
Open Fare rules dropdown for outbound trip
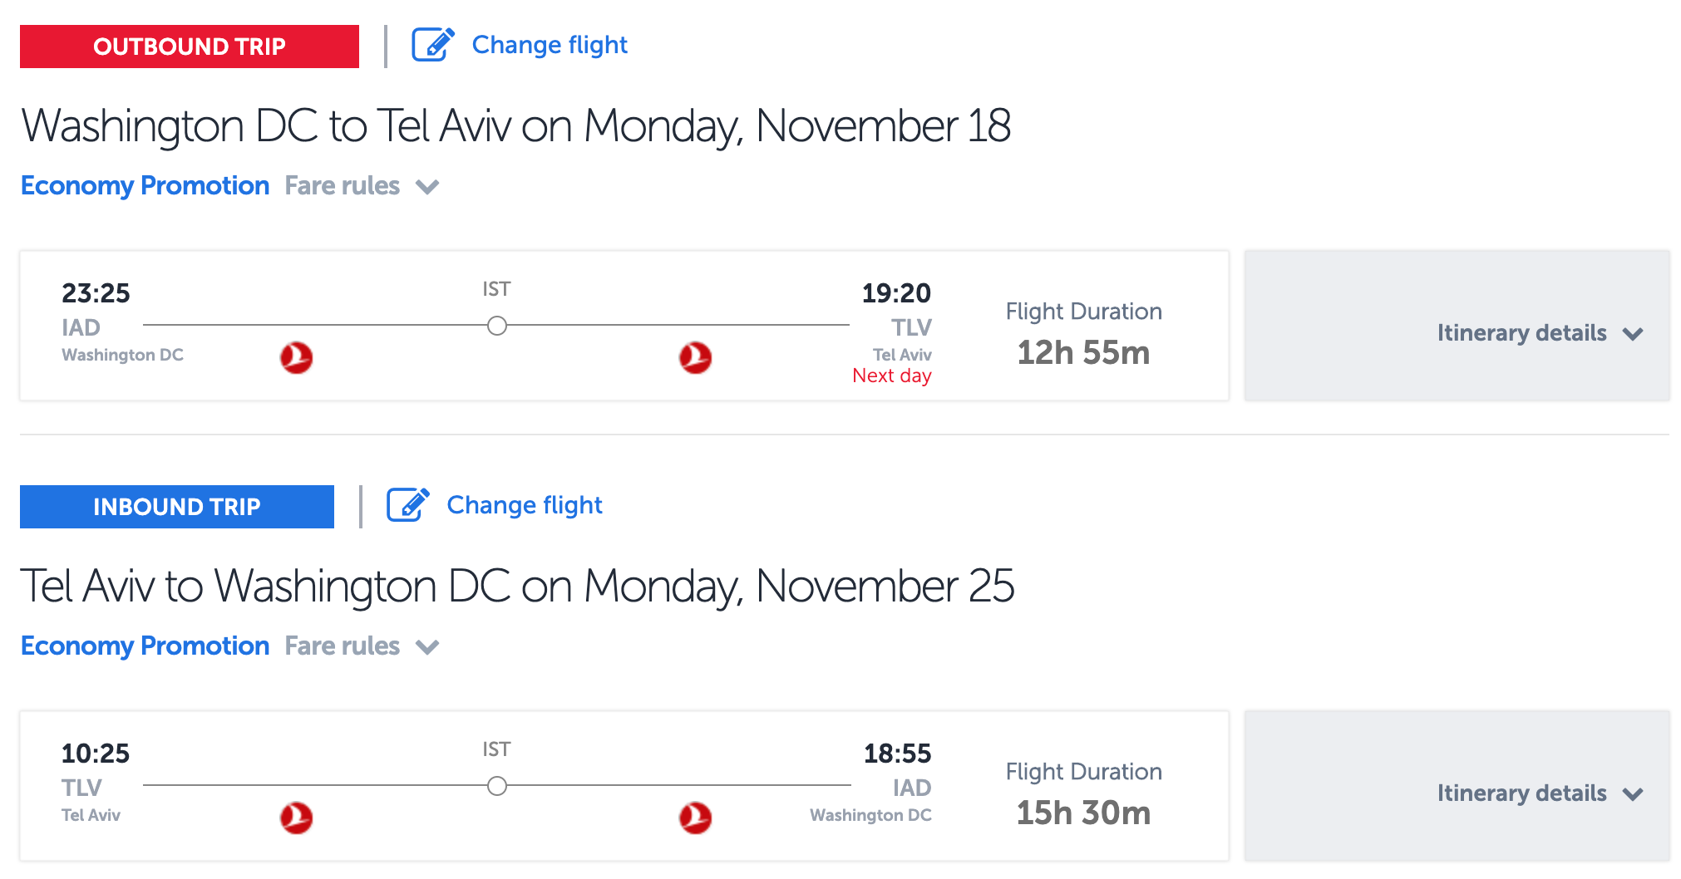[362, 186]
